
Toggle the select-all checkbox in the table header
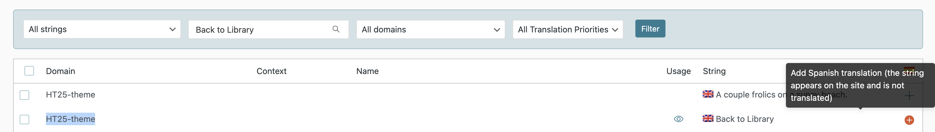coord(29,71)
